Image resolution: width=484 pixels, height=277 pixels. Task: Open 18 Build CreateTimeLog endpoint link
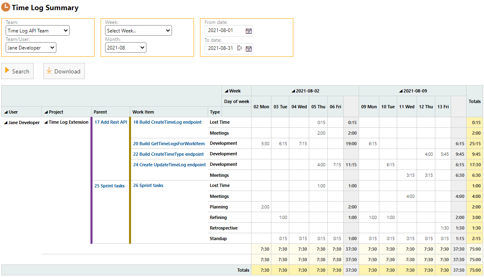(167, 122)
